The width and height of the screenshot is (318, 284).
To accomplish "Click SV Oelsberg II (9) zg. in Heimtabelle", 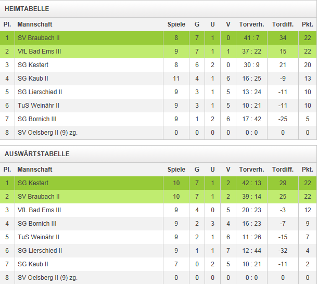I will tap(47, 133).
